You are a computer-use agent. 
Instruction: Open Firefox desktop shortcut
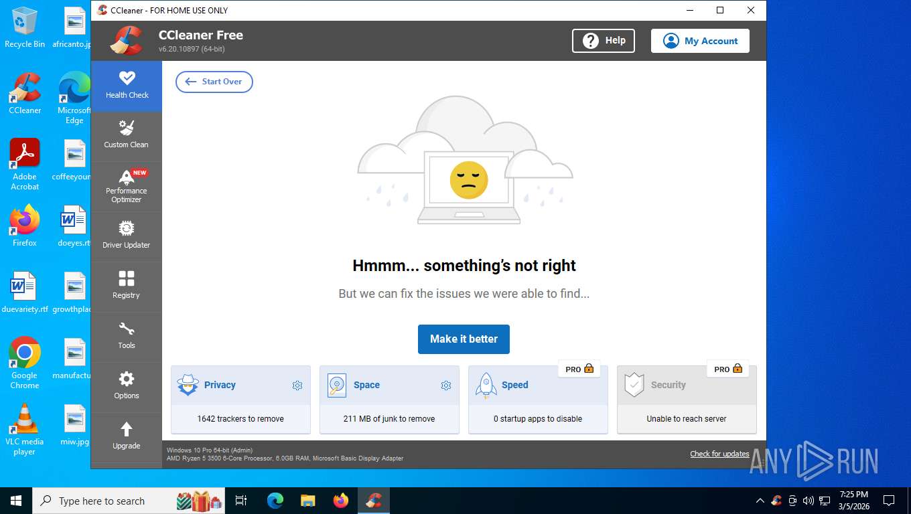pyautogui.click(x=25, y=226)
